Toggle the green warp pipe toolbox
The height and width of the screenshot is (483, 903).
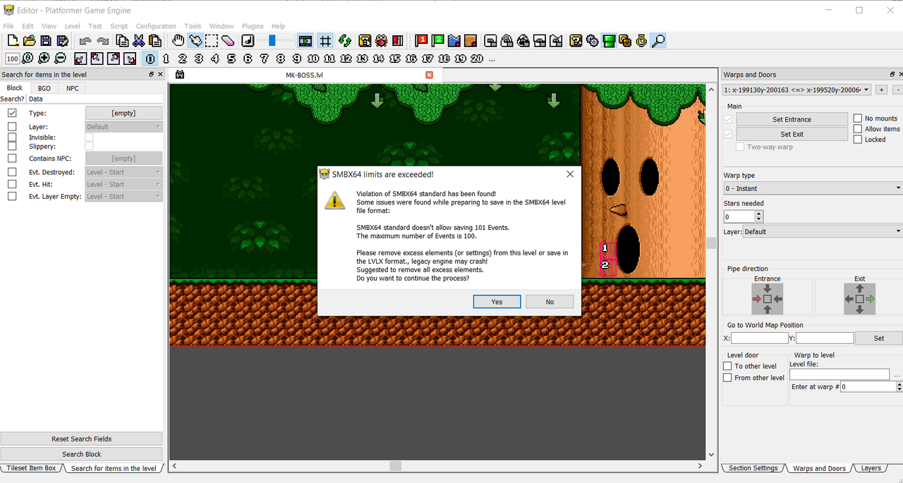(x=608, y=41)
